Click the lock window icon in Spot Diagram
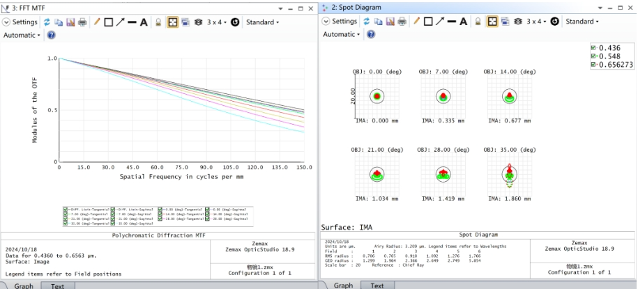The image size is (638, 289). tap(478, 22)
